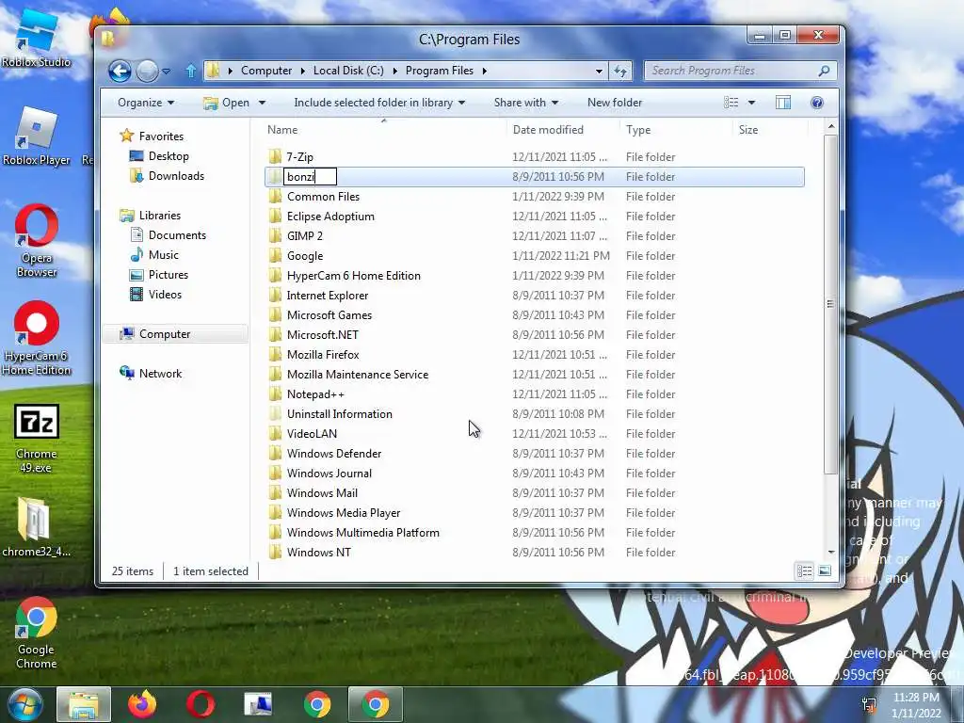Click the forward navigation arrow
The height and width of the screenshot is (723, 964).
pos(147,72)
